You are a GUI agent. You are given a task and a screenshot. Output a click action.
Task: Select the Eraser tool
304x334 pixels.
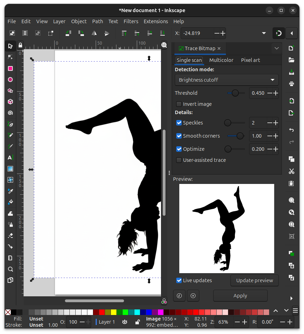tap(10, 235)
